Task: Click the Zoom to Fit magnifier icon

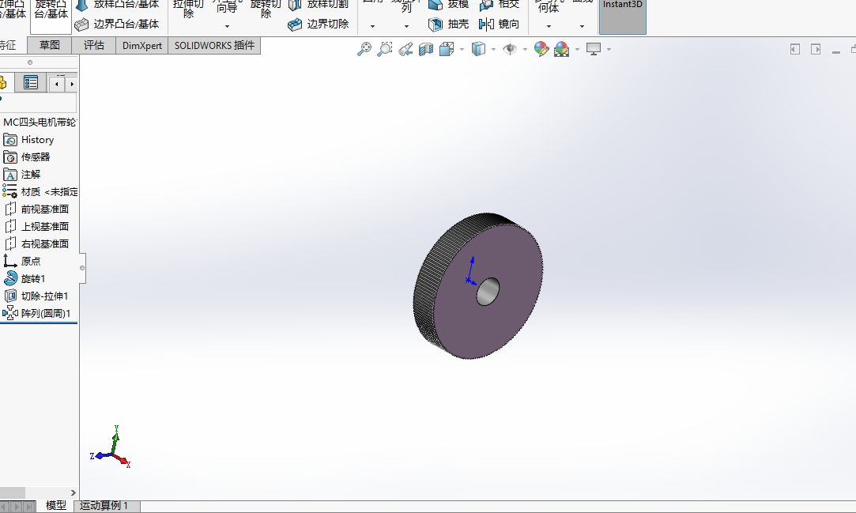Action: [364, 49]
